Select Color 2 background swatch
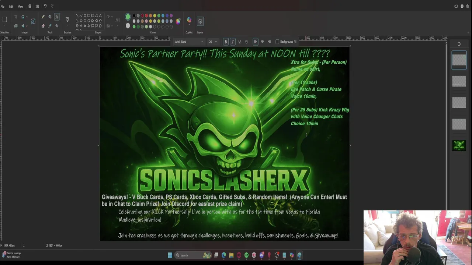472x265 pixels. (x=128, y=26)
